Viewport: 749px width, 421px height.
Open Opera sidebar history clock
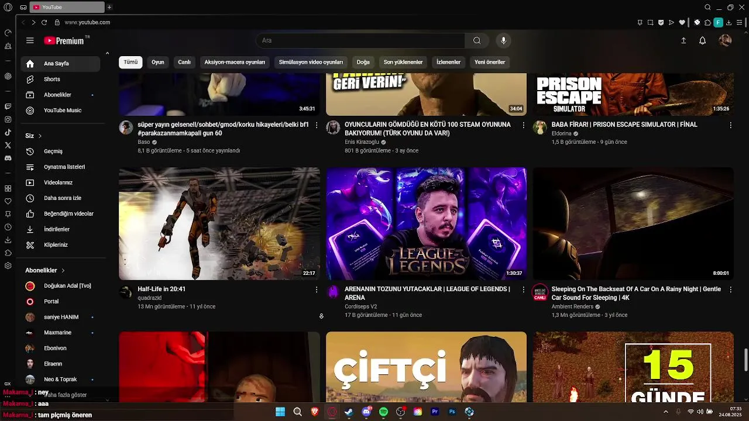(8, 227)
